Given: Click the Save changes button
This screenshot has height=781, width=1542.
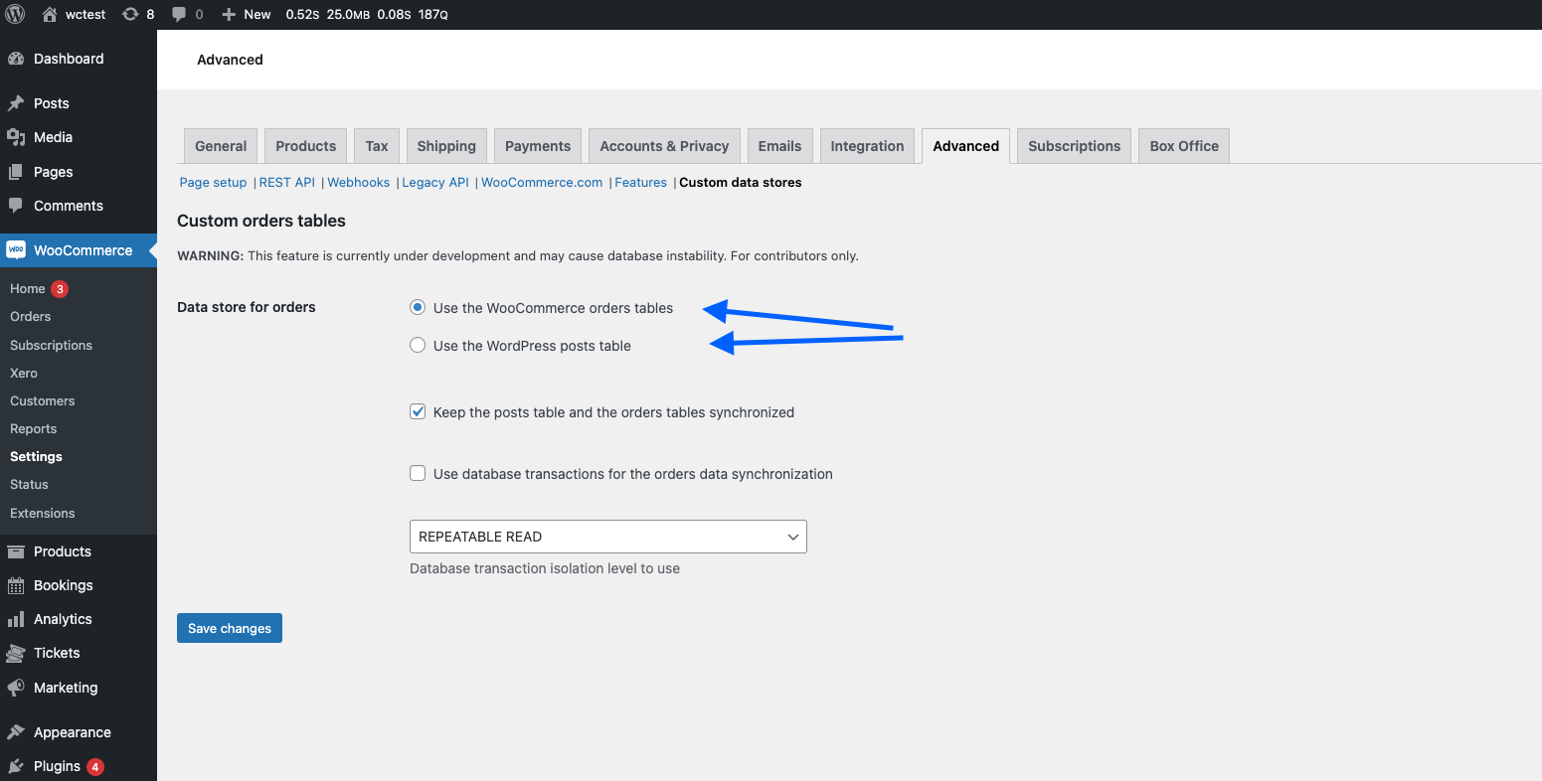Looking at the screenshot, I should [229, 627].
